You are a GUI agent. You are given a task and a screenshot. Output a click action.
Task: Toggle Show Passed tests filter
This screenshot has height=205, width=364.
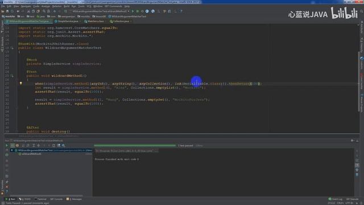13,146
